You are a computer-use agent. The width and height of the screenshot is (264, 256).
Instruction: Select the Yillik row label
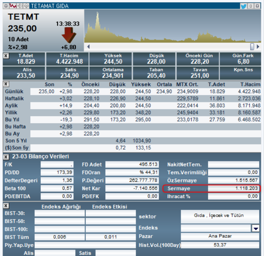11,112
